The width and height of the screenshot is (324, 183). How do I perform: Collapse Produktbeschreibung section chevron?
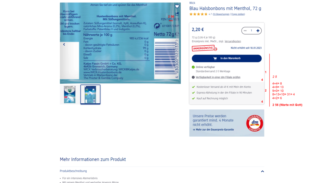coord(262,171)
